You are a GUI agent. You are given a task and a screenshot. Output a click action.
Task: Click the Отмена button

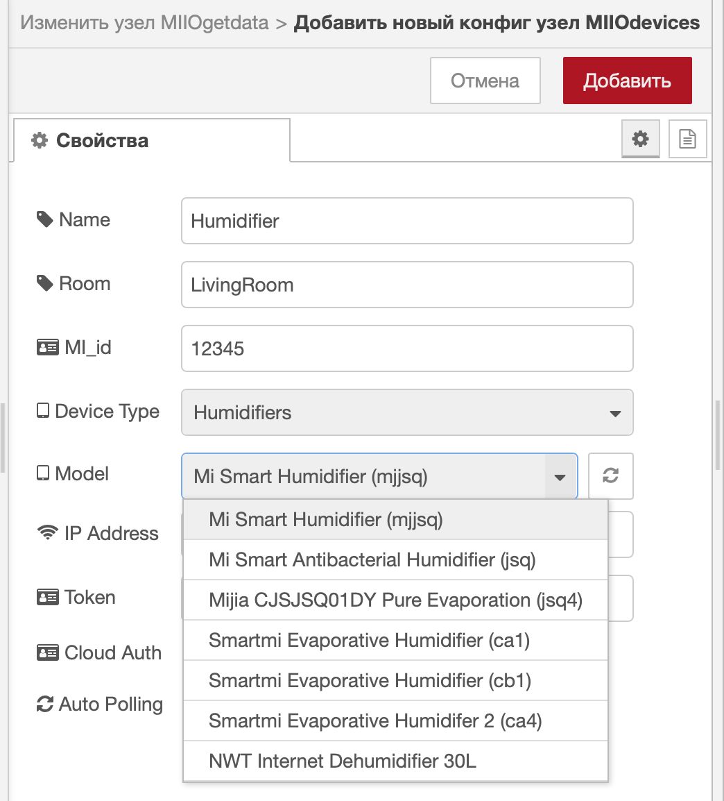485,81
